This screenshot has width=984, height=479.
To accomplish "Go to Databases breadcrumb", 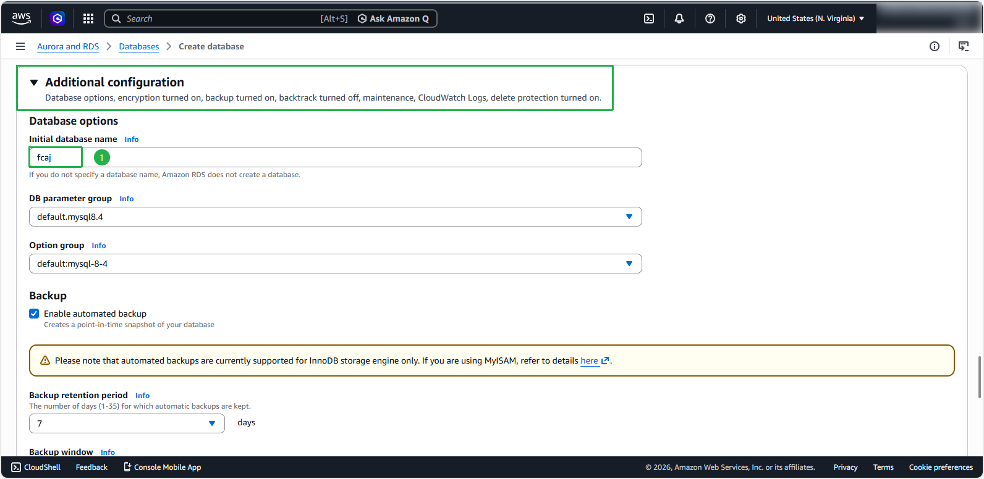I will tap(139, 46).
